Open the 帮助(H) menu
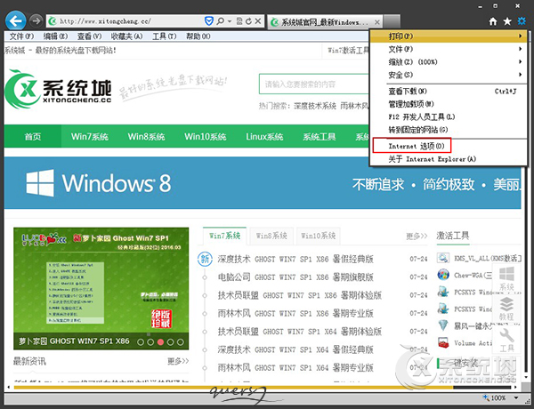The width and height of the screenshot is (534, 409). [x=198, y=36]
